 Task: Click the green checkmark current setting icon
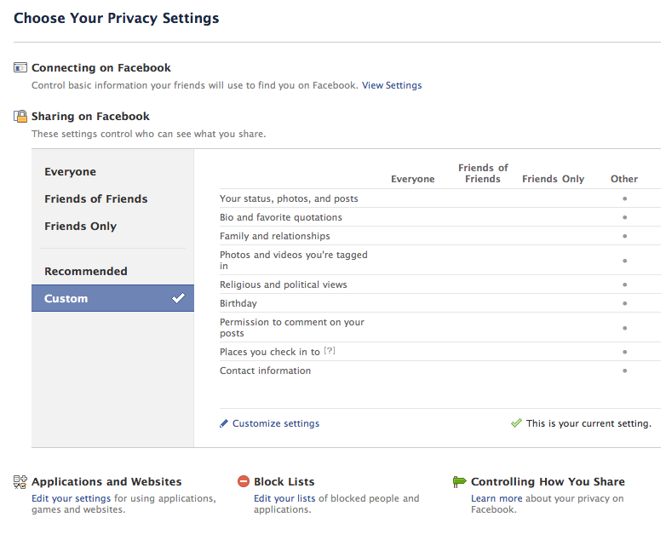click(x=516, y=423)
